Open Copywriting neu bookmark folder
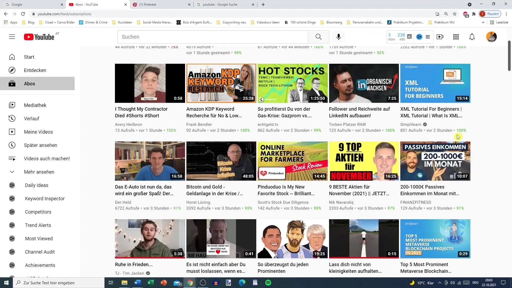This screenshot has height=288, width=512. tap(231, 22)
